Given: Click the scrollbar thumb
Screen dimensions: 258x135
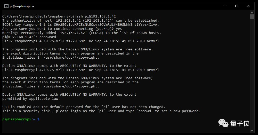Looking at the screenshot, I should tap(252, 17).
